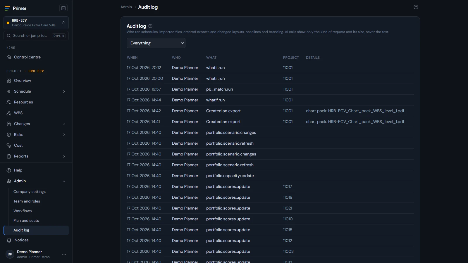Image resolution: width=468 pixels, height=263 pixels.
Task: Click project number 11017
Action: [288, 187]
